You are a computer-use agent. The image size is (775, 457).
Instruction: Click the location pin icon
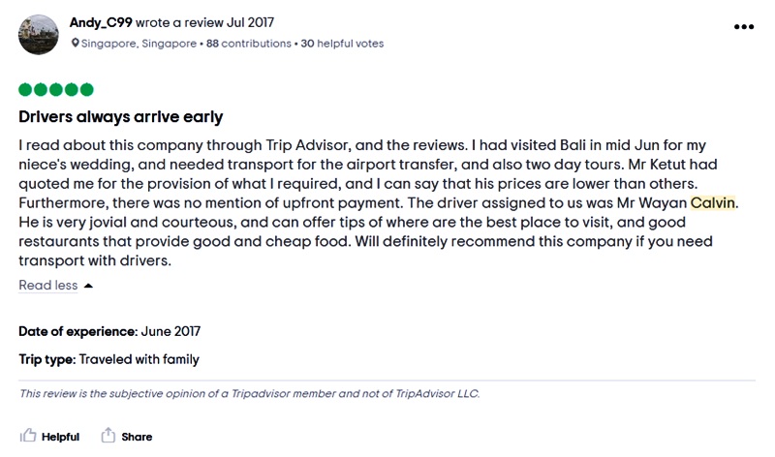(77, 44)
